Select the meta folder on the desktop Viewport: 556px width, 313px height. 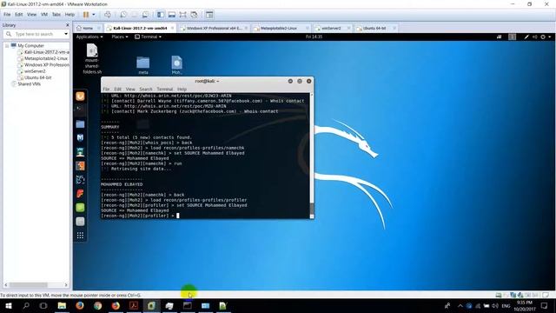pyautogui.click(x=142, y=66)
